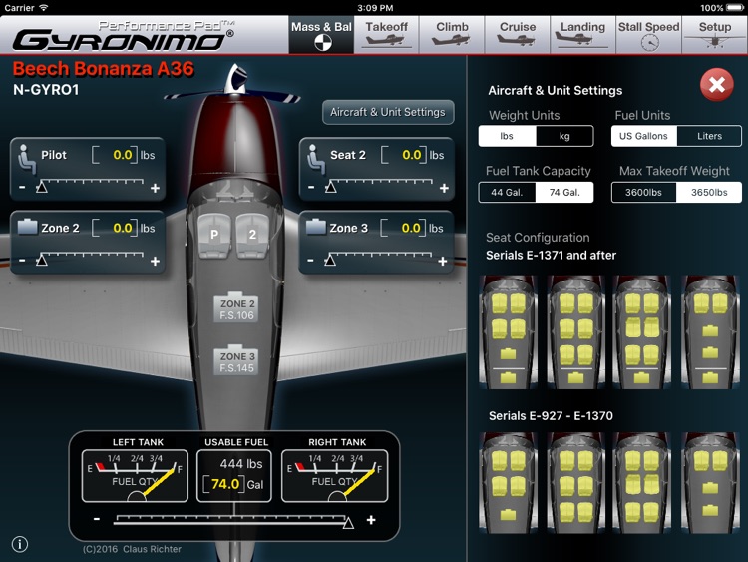
Task: Select pilot seat P on aircraft diagram
Action: pos(214,235)
